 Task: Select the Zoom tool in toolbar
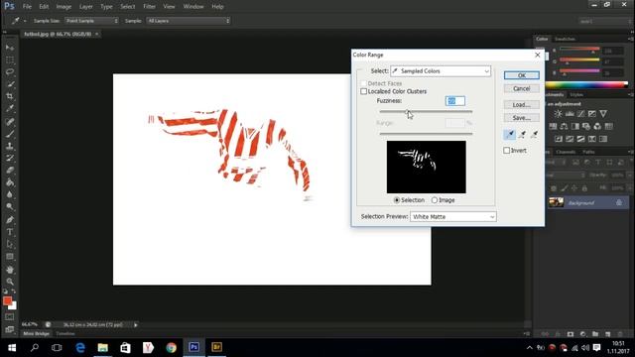click(10, 282)
